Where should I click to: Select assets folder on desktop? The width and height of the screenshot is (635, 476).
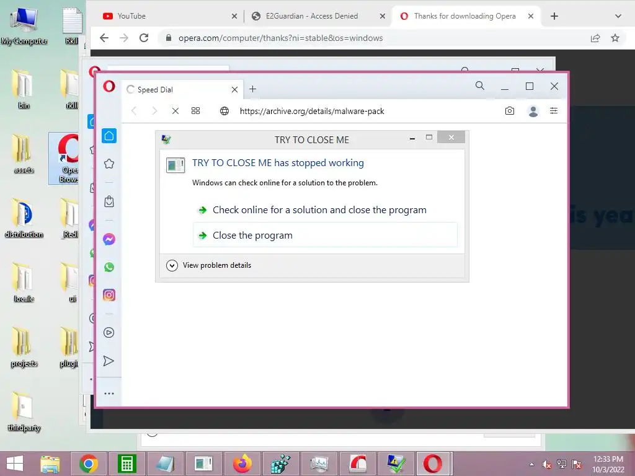pos(24,154)
